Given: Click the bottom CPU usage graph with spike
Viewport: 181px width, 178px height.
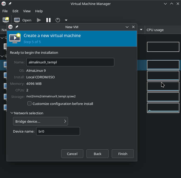Looking at the screenshot, I should [x=163, y=108].
